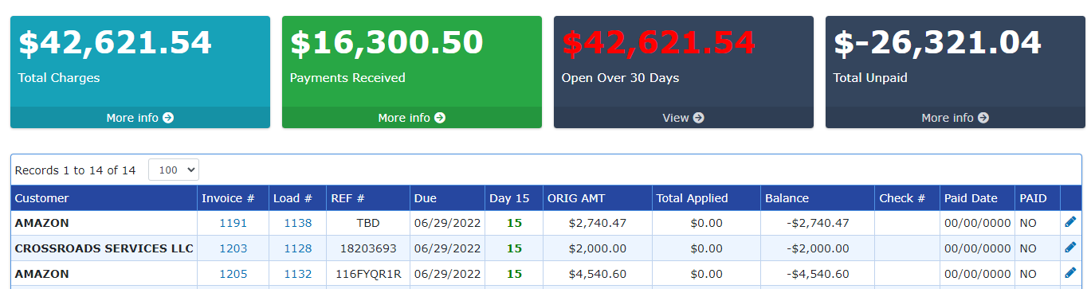The height and width of the screenshot is (289, 1091).
Task: Open invoice number 1203 link
Action: coord(234,248)
